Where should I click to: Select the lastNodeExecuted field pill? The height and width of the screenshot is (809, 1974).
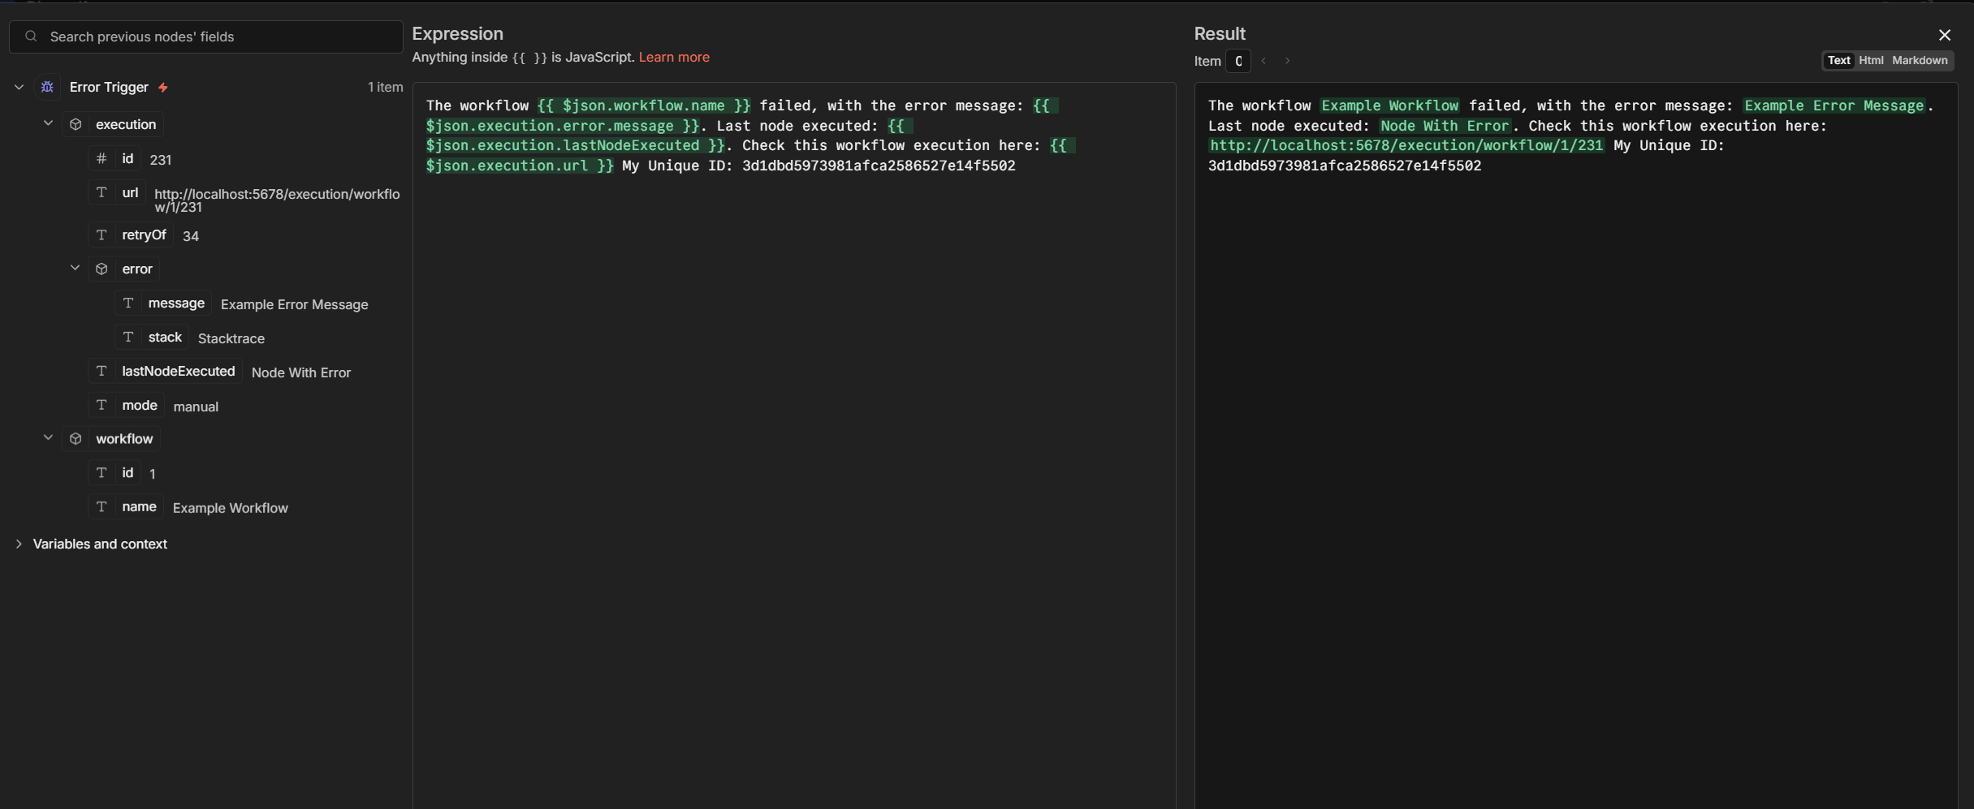click(178, 371)
